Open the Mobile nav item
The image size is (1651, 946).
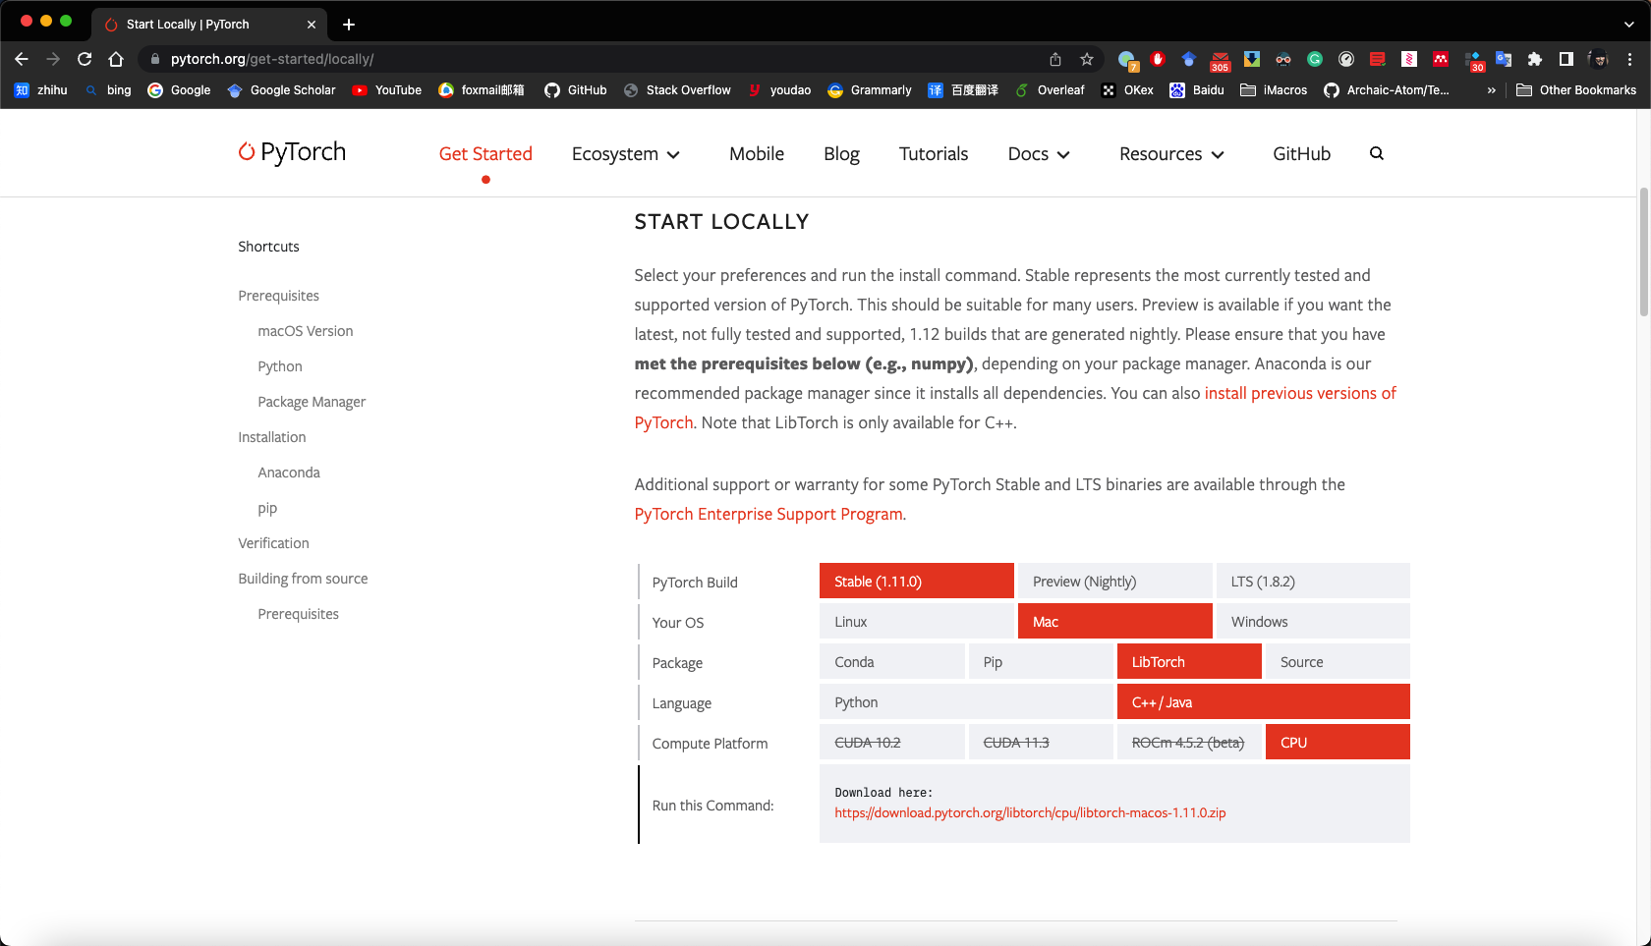tap(757, 153)
